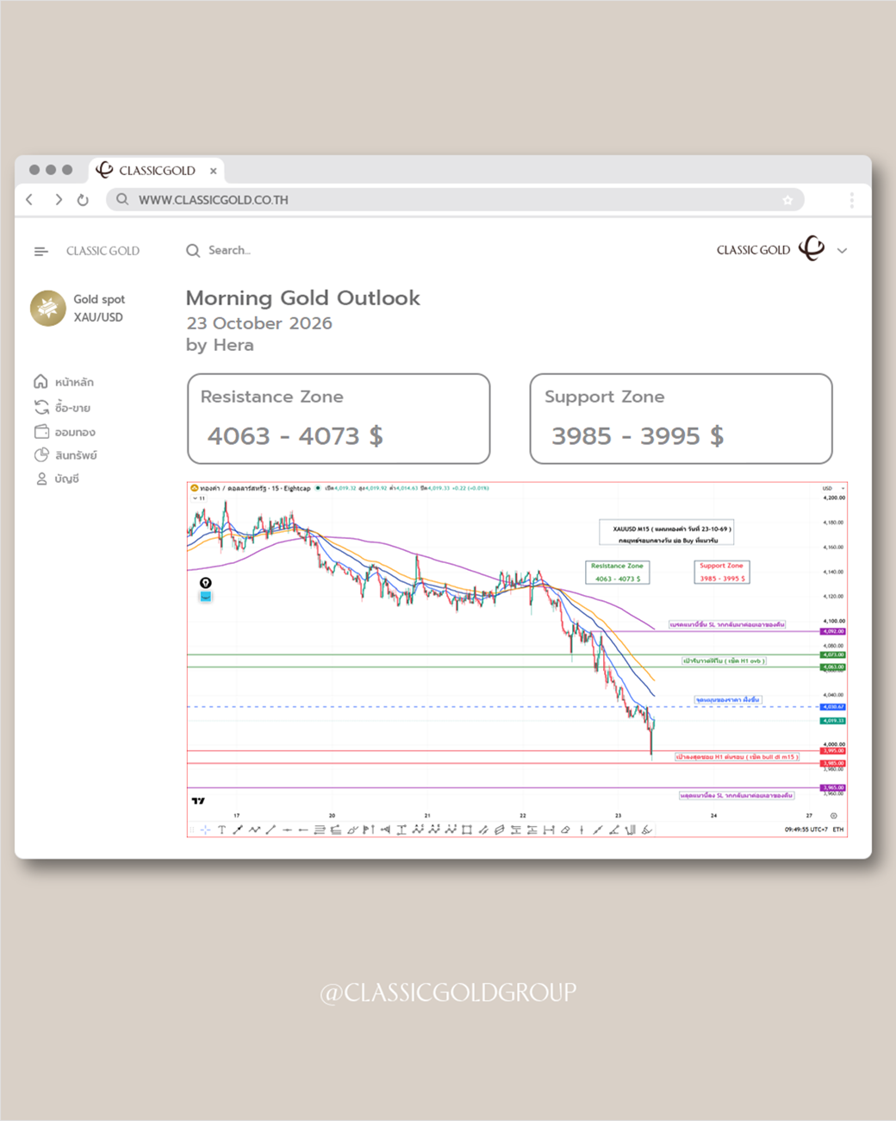Viewport: 896px width, 1121px height.
Task: Open the hamburger menu beside CLASSIC GOLD
Action: point(40,251)
